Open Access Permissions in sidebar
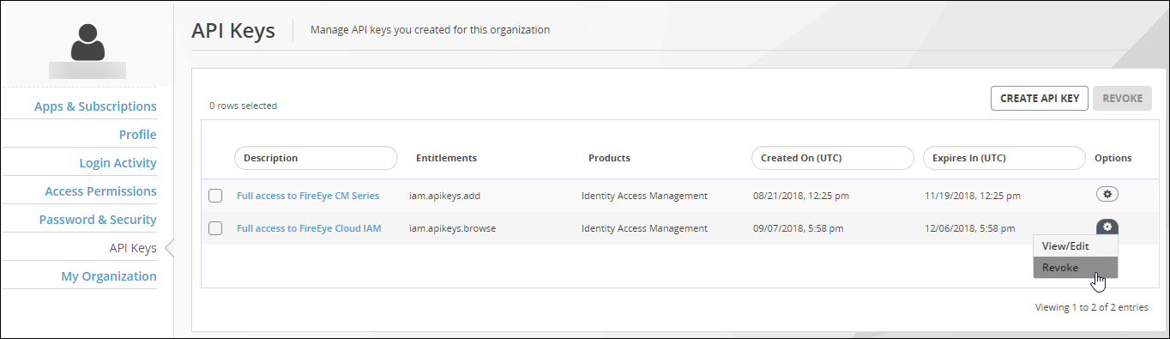Image resolution: width=1170 pixels, height=339 pixels. click(x=100, y=191)
